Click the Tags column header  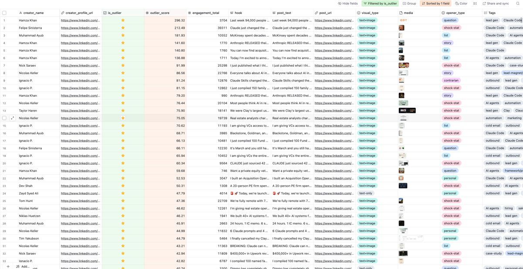click(503, 13)
